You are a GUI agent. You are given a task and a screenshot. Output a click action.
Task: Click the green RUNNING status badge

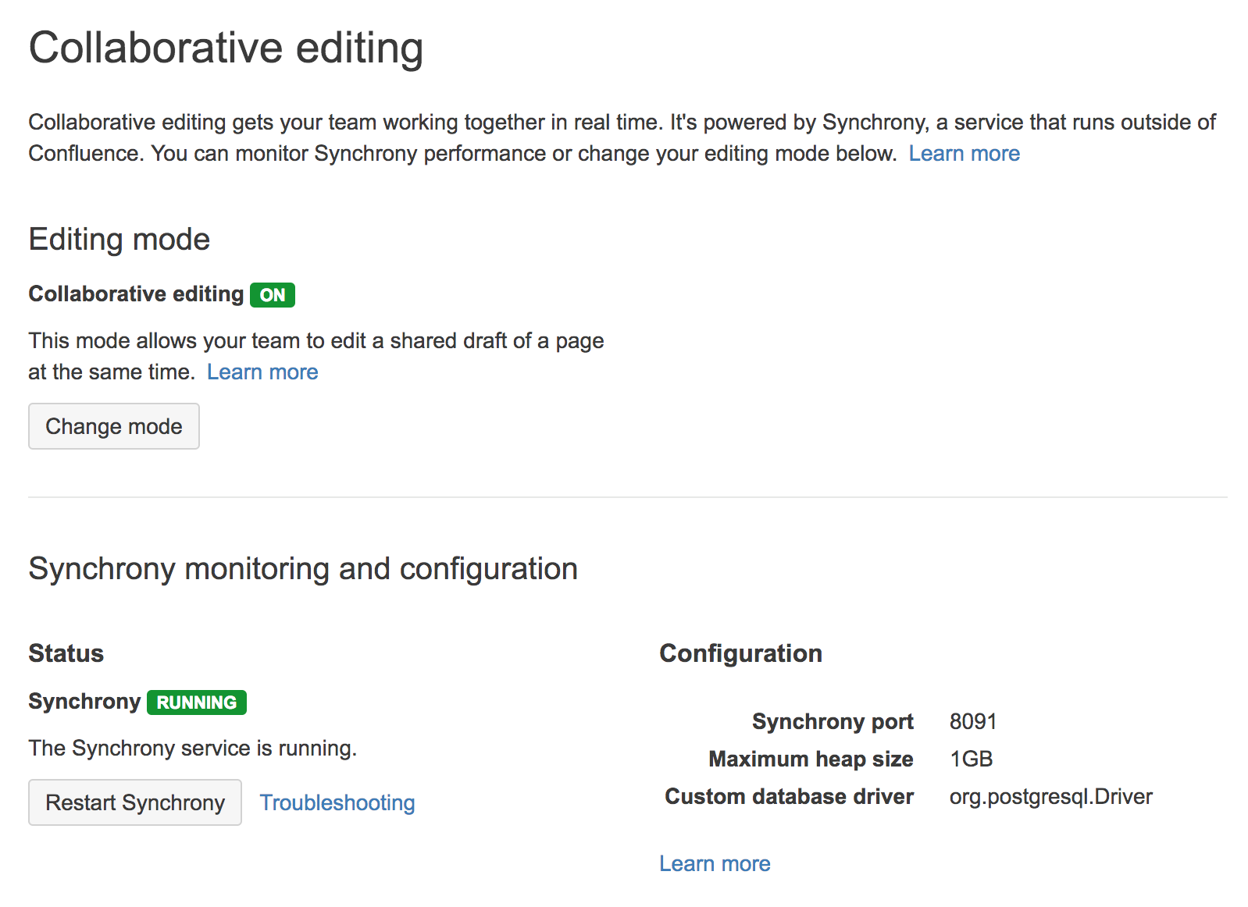197,702
